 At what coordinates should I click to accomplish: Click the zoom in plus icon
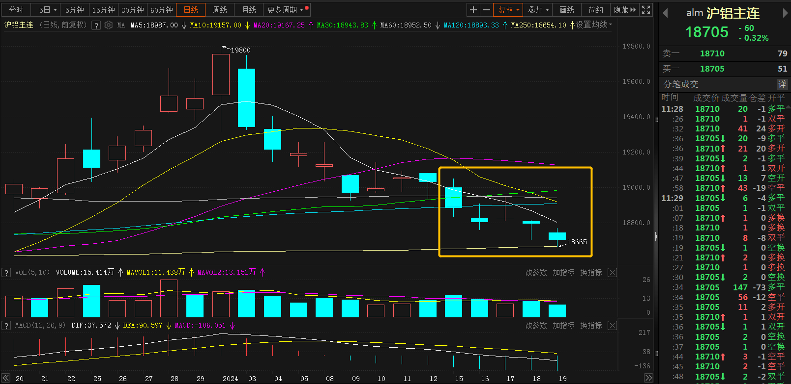[473, 10]
